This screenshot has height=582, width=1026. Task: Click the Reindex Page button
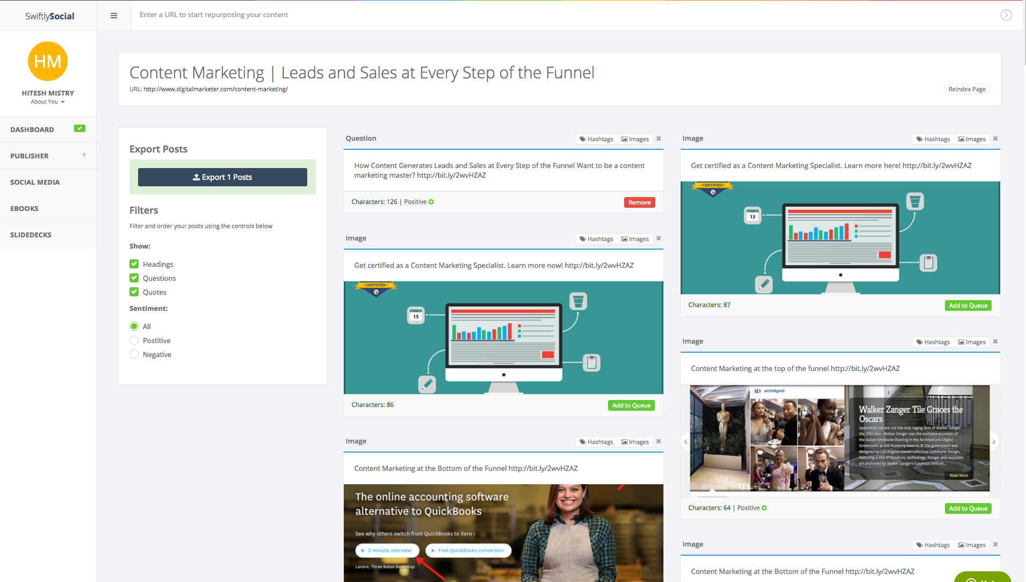point(967,89)
